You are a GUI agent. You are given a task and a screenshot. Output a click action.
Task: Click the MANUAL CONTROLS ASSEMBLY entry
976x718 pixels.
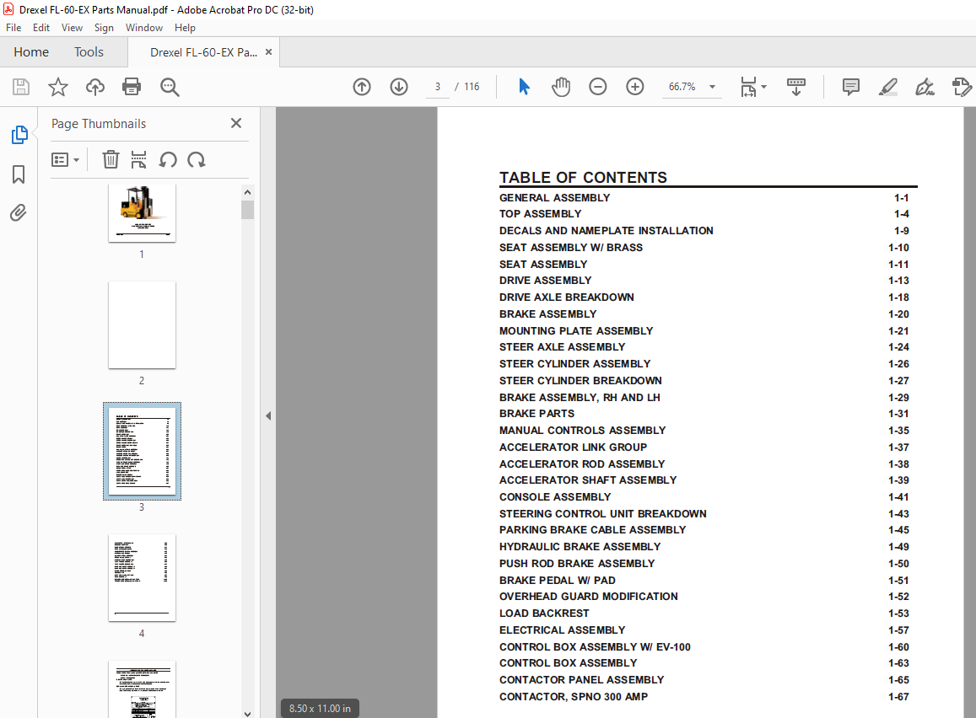coord(582,430)
